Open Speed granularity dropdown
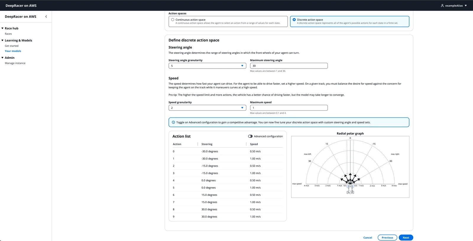 pyautogui.click(x=207, y=108)
